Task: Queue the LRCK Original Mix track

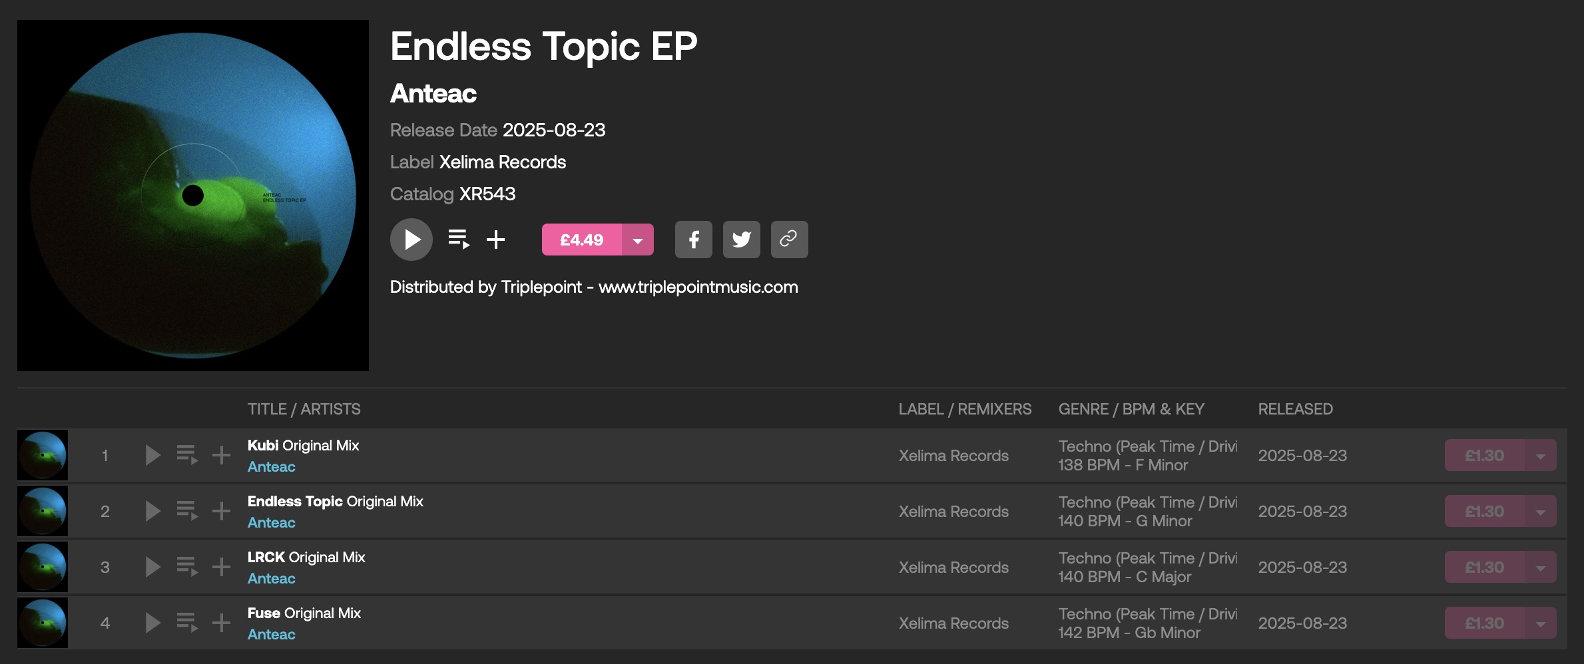Action: [187, 567]
